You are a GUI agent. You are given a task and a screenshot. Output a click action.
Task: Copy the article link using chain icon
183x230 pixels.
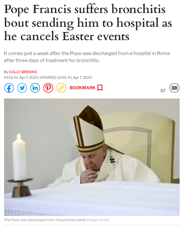click(x=61, y=88)
